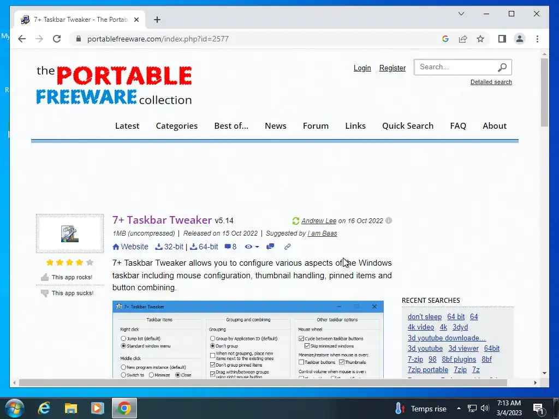
Task: Open File Explorer from the taskbar
Action: coord(70,408)
